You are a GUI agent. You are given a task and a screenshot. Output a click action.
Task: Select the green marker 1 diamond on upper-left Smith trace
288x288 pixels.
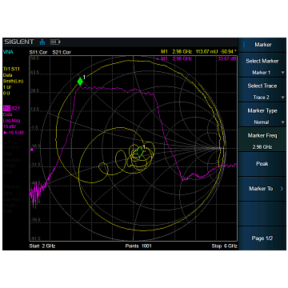point(80,82)
